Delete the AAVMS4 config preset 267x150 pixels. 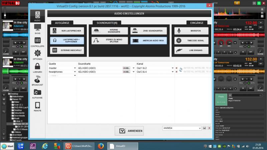coord(209,128)
